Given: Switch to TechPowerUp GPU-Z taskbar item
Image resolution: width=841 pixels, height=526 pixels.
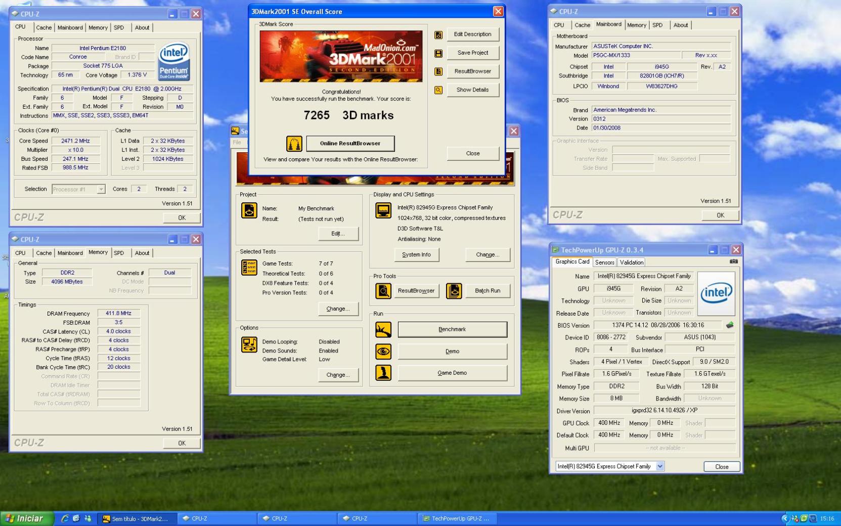Looking at the screenshot, I should pos(457,518).
